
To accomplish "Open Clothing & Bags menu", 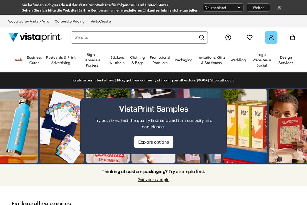I will [138, 60].
